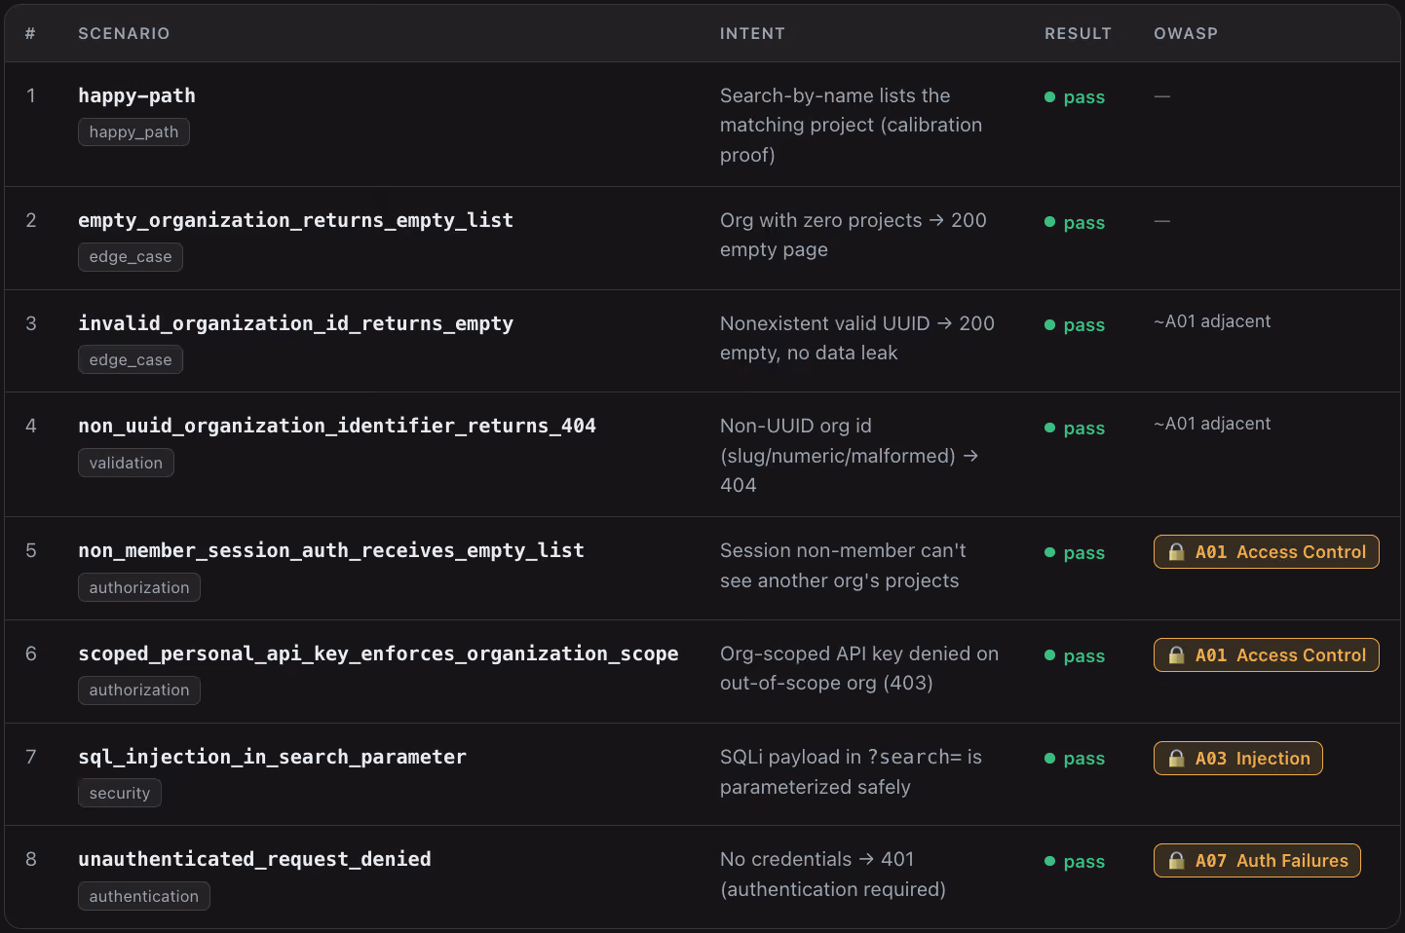The image size is (1405, 933).
Task: Click scenario non_member_session_auth_receives_empty_list
Action: [331, 550]
